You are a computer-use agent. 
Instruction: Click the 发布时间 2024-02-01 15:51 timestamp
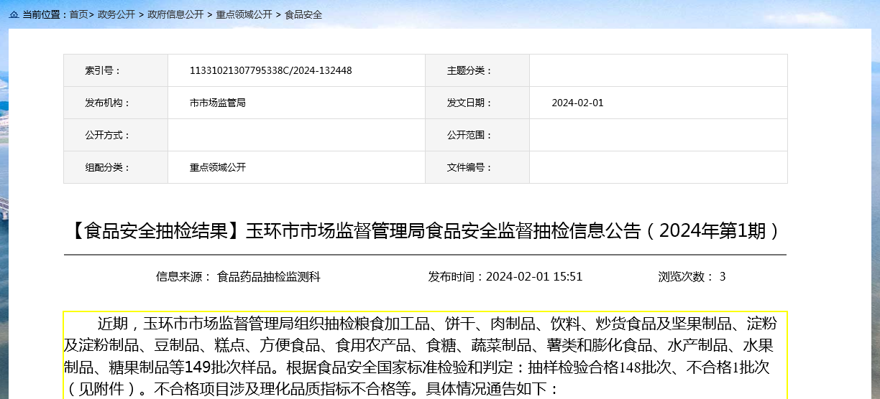pyautogui.click(x=505, y=276)
